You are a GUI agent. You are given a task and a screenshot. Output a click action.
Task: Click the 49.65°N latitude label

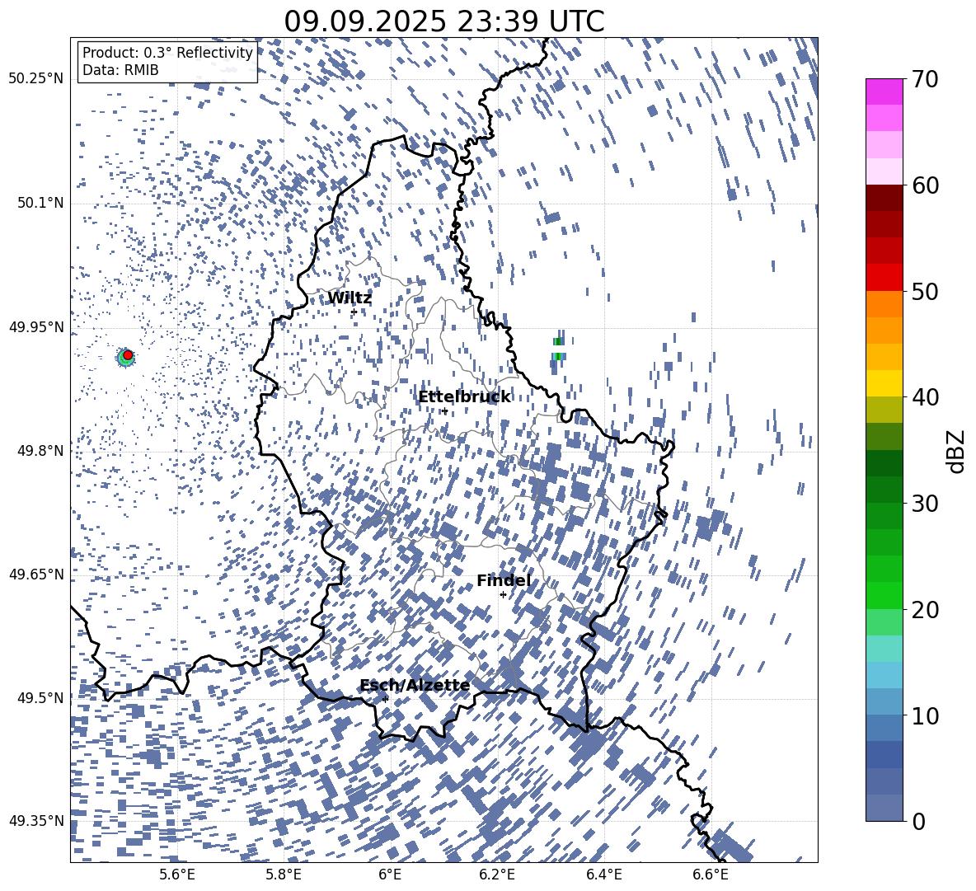point(36,574)
